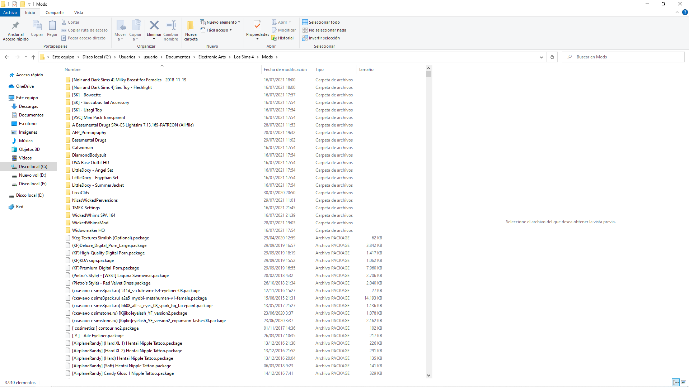Viewport: 689px width, 387px height.
Task: Select Acceso rápido in the navigation pane
Action: (29, 75)
